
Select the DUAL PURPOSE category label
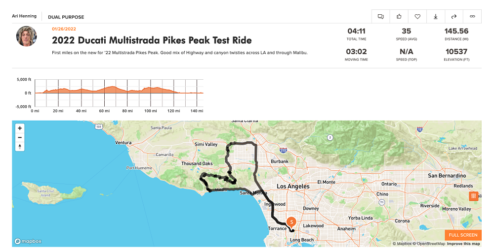[66, 17]
